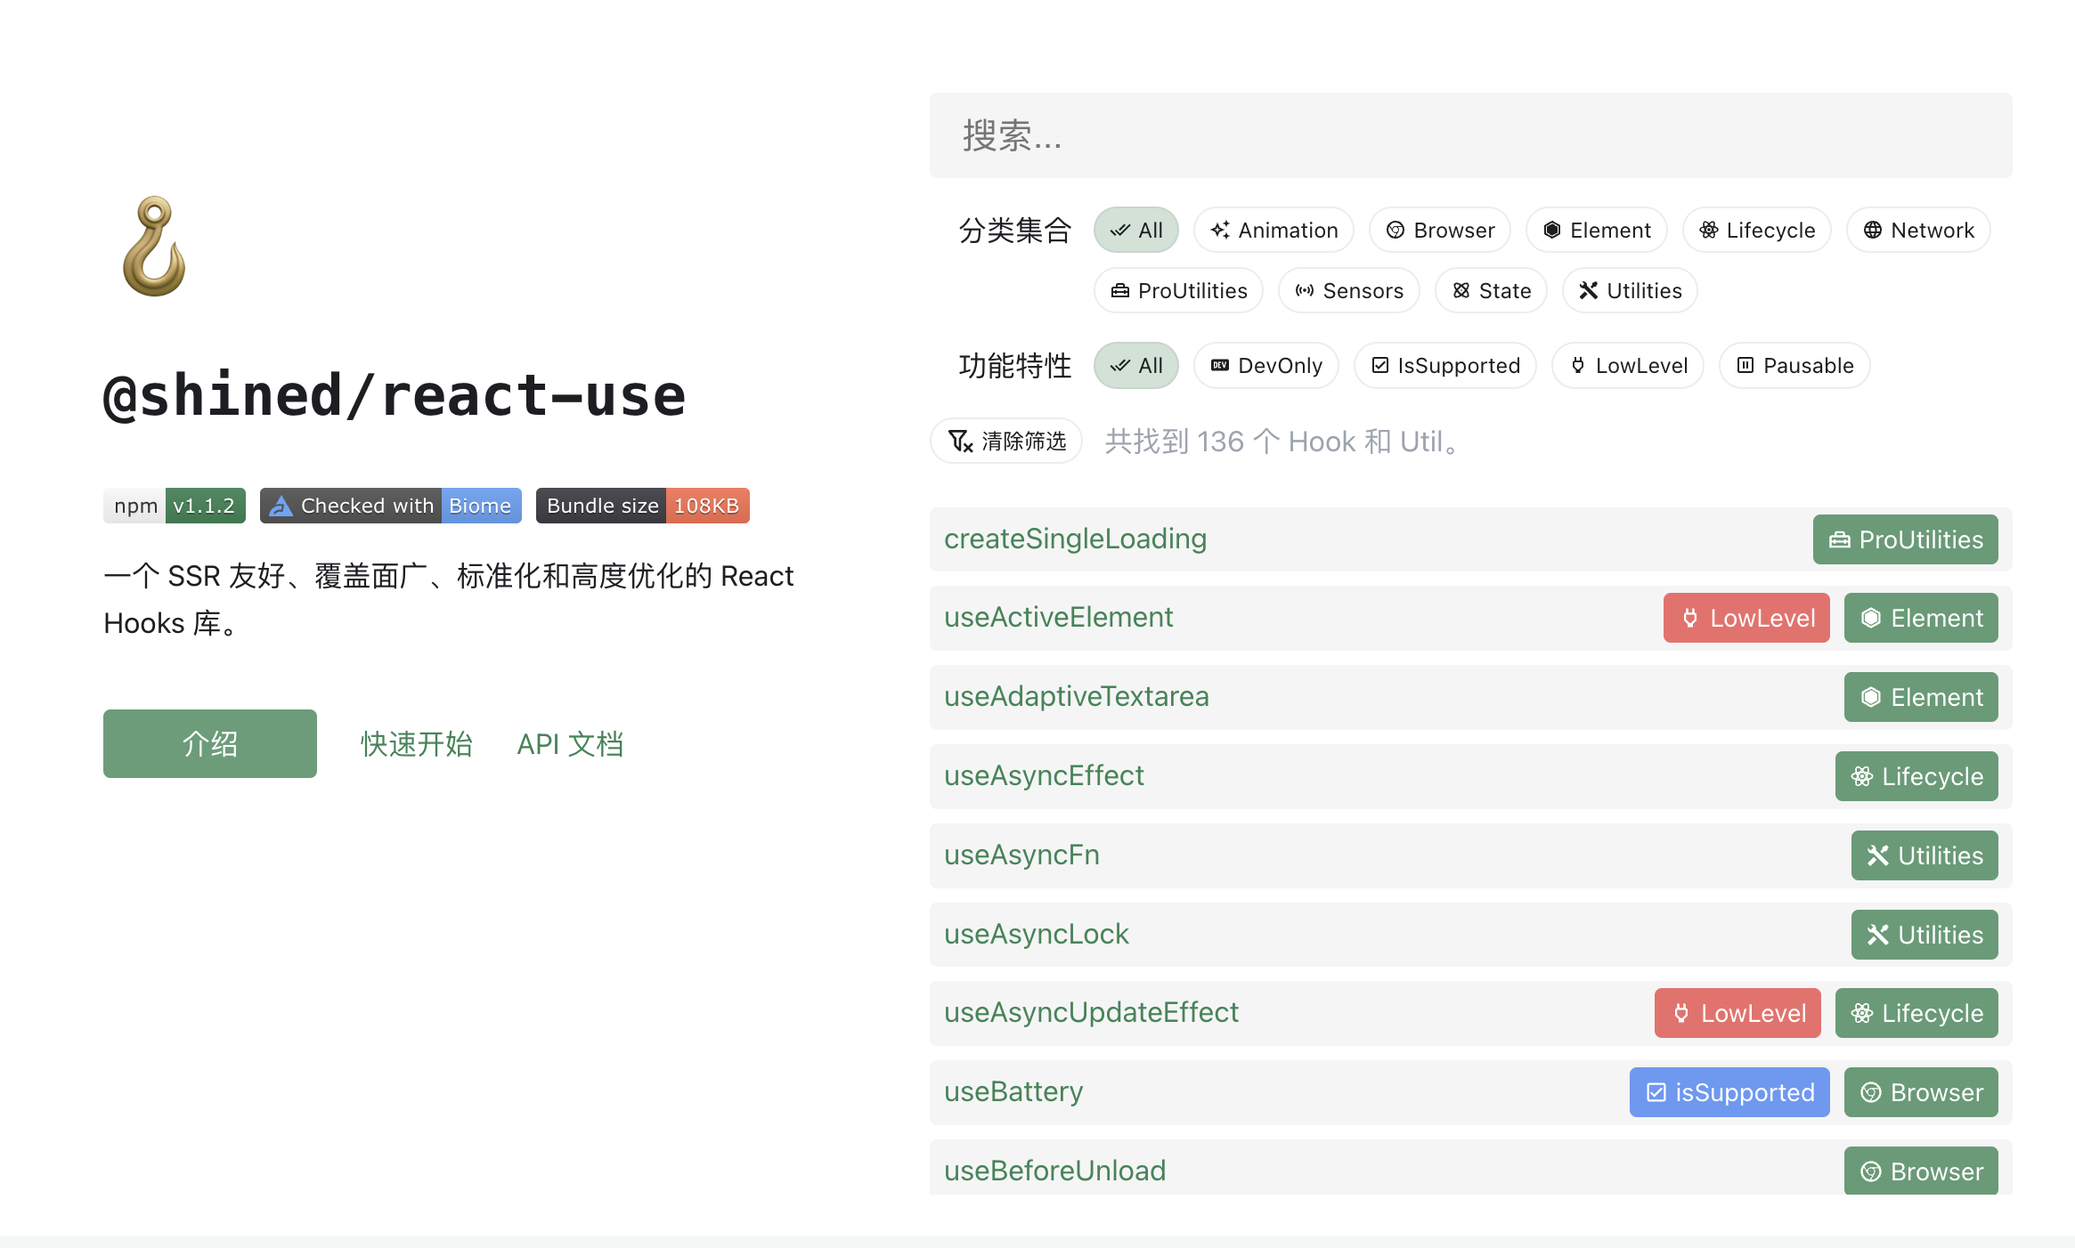This screenshot has height=1248, width=2075.
Task: Click the clear filters button
Action: point(1006,441)
